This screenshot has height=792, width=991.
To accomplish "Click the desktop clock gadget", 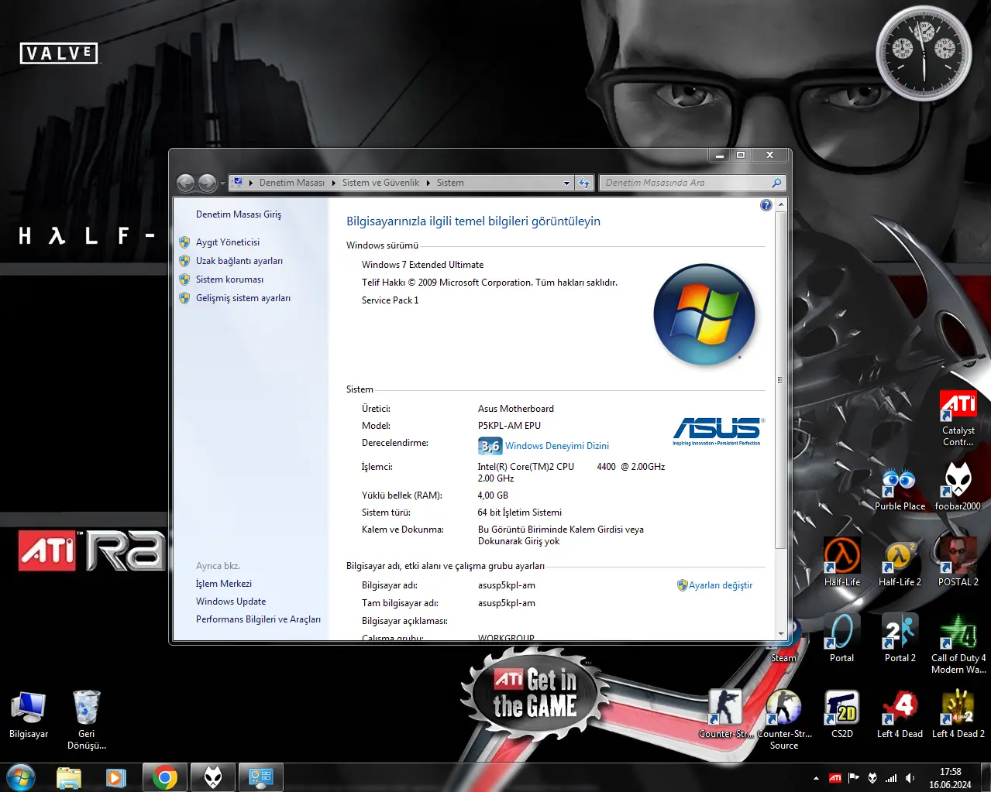I will click(x=924, y=53).
